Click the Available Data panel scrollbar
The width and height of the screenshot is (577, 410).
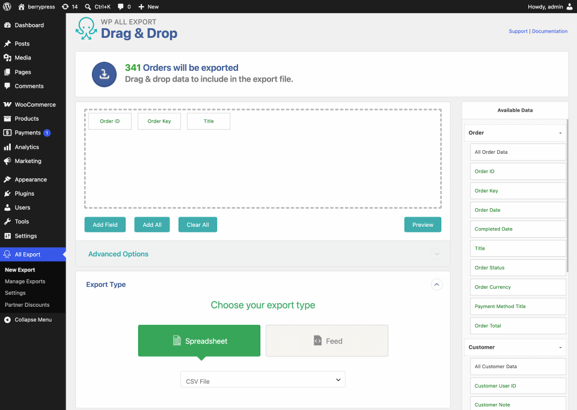[567, 196]
